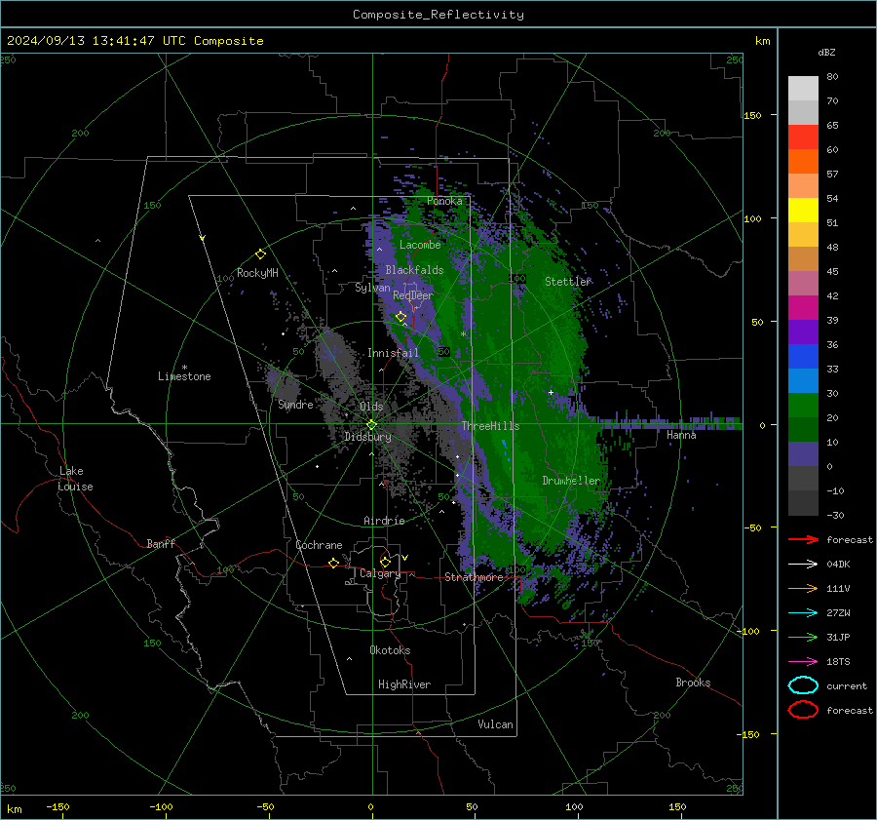The height and width of the screenshot is (820, 877).
Task: Click the 80 dBZ white color swatch
Action: click(803, 89)
